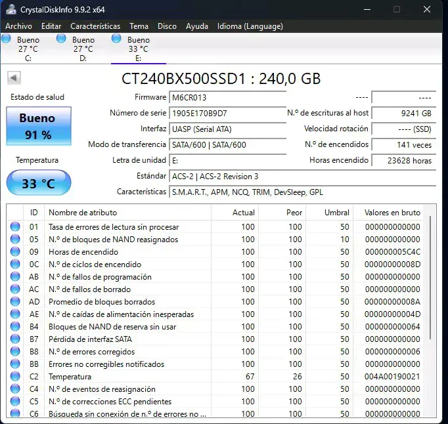
Task: Click the Bueno 91 % health status button
Action: (x=39, y=126)
